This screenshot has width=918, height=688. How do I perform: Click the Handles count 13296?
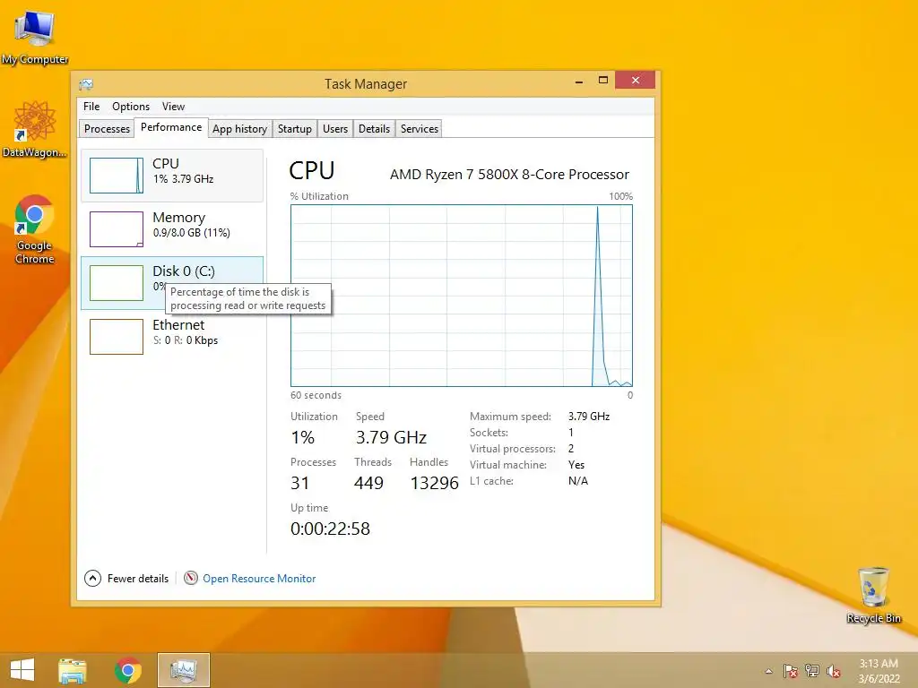click(x=435, y=483)
